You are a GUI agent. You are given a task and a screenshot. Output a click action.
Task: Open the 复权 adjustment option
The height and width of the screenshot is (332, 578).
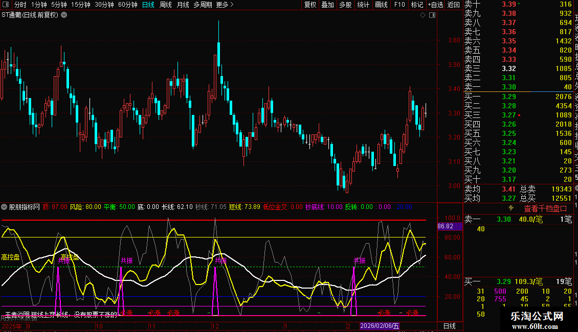(x=310, y=5)
